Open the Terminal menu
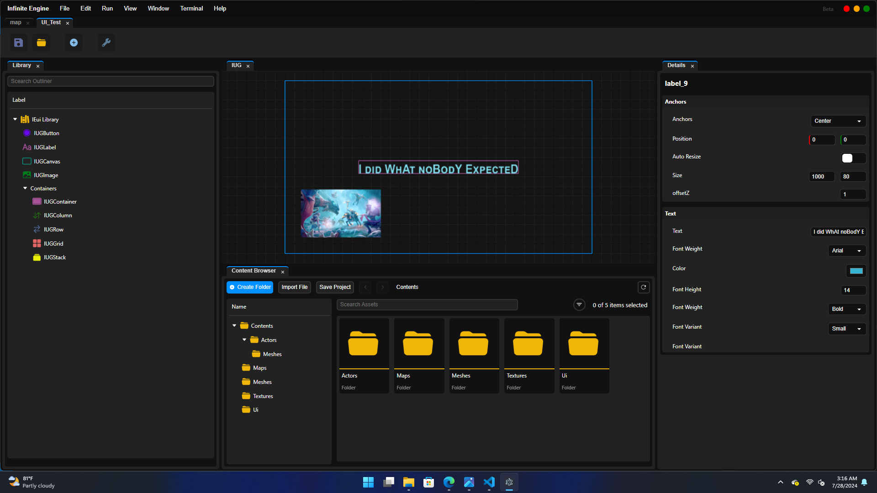Screen dimensions: 877x493 pyautogui.click(x=191, y=8)
